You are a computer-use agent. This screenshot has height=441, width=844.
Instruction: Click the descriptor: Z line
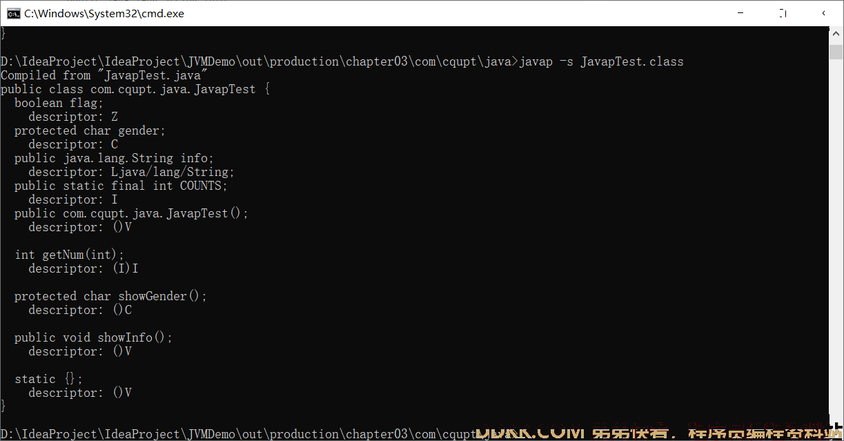(x=73, y=117)
